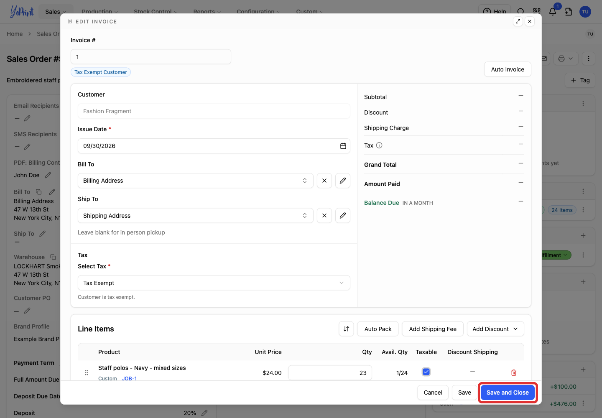Click the sort line items arrows icon
The width and height of the screenshot is (602, 418).
click(346, 329)
